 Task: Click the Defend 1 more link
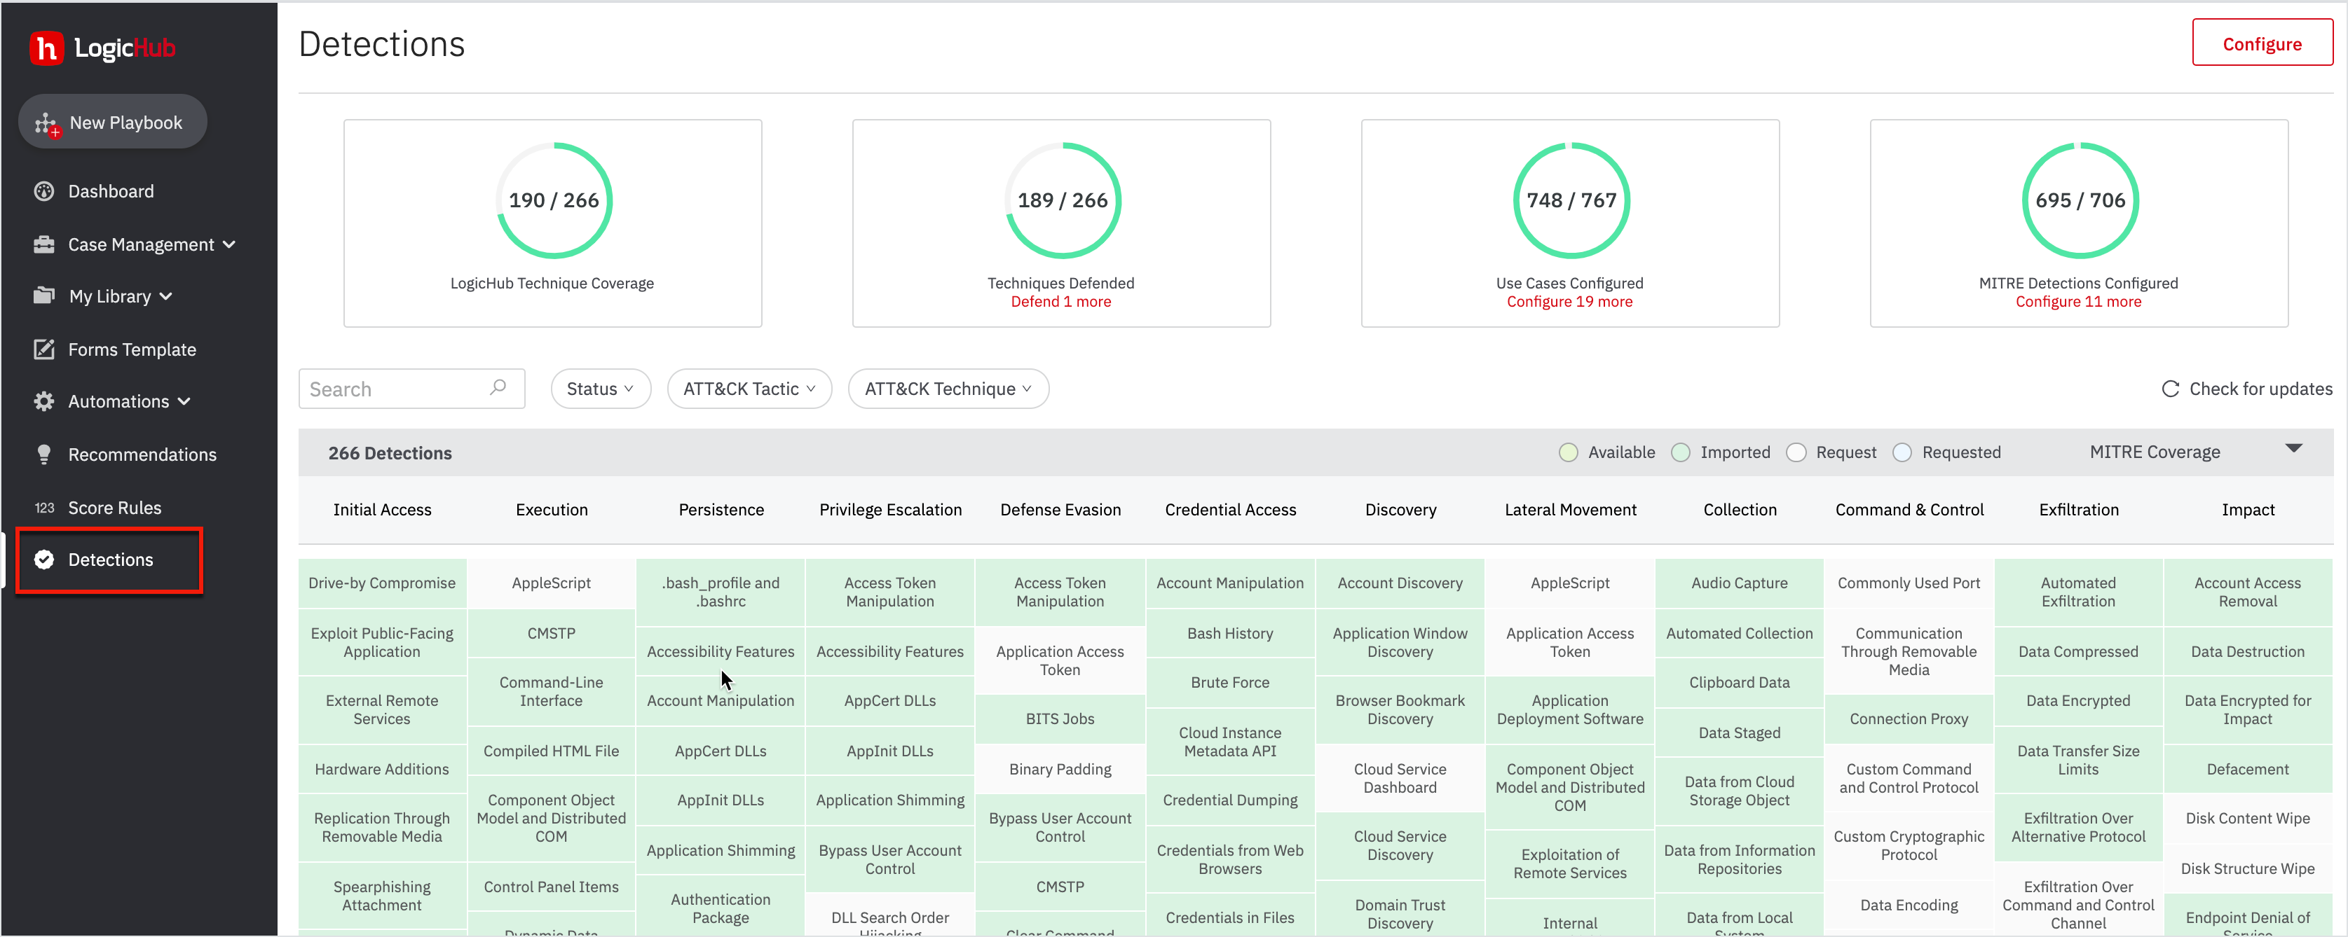[1060, 301]
